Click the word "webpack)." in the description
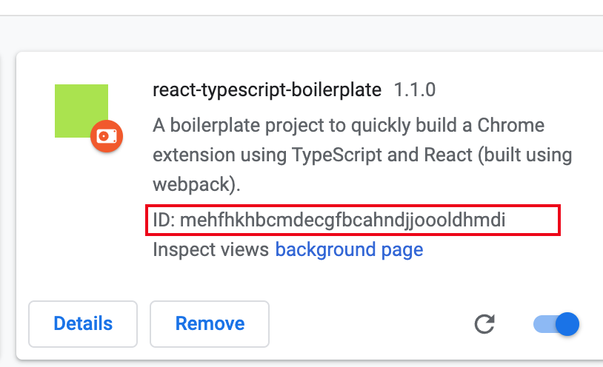 point(196,184)
